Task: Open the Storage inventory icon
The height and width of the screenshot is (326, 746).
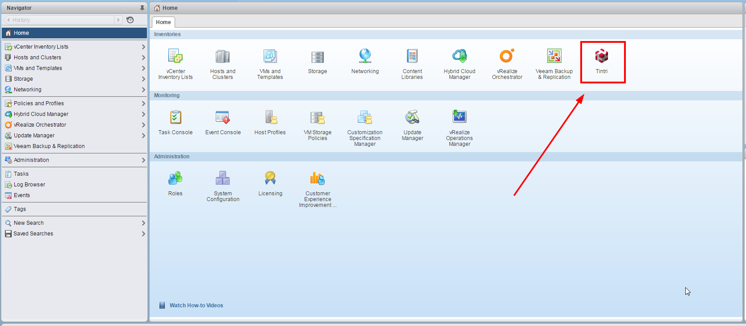Action: 317,57
